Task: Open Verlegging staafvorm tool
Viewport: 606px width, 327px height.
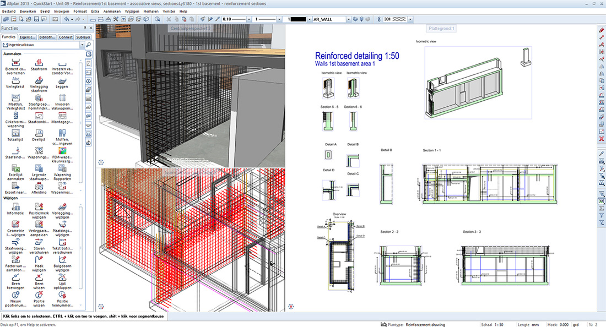Action: point(39,84)
